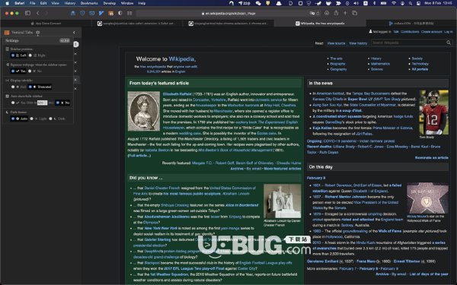457x285 pixels.
Task: Switch to the Safari extension GitHub tab
Action: [137, 24]
